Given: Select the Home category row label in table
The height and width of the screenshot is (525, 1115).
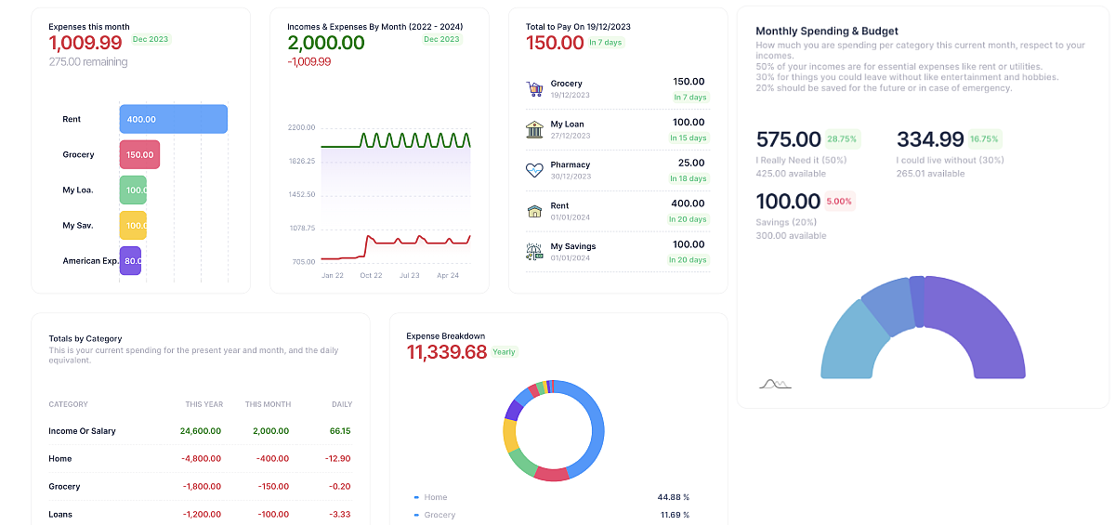Looking at the screenshot, I should point(59,459).
